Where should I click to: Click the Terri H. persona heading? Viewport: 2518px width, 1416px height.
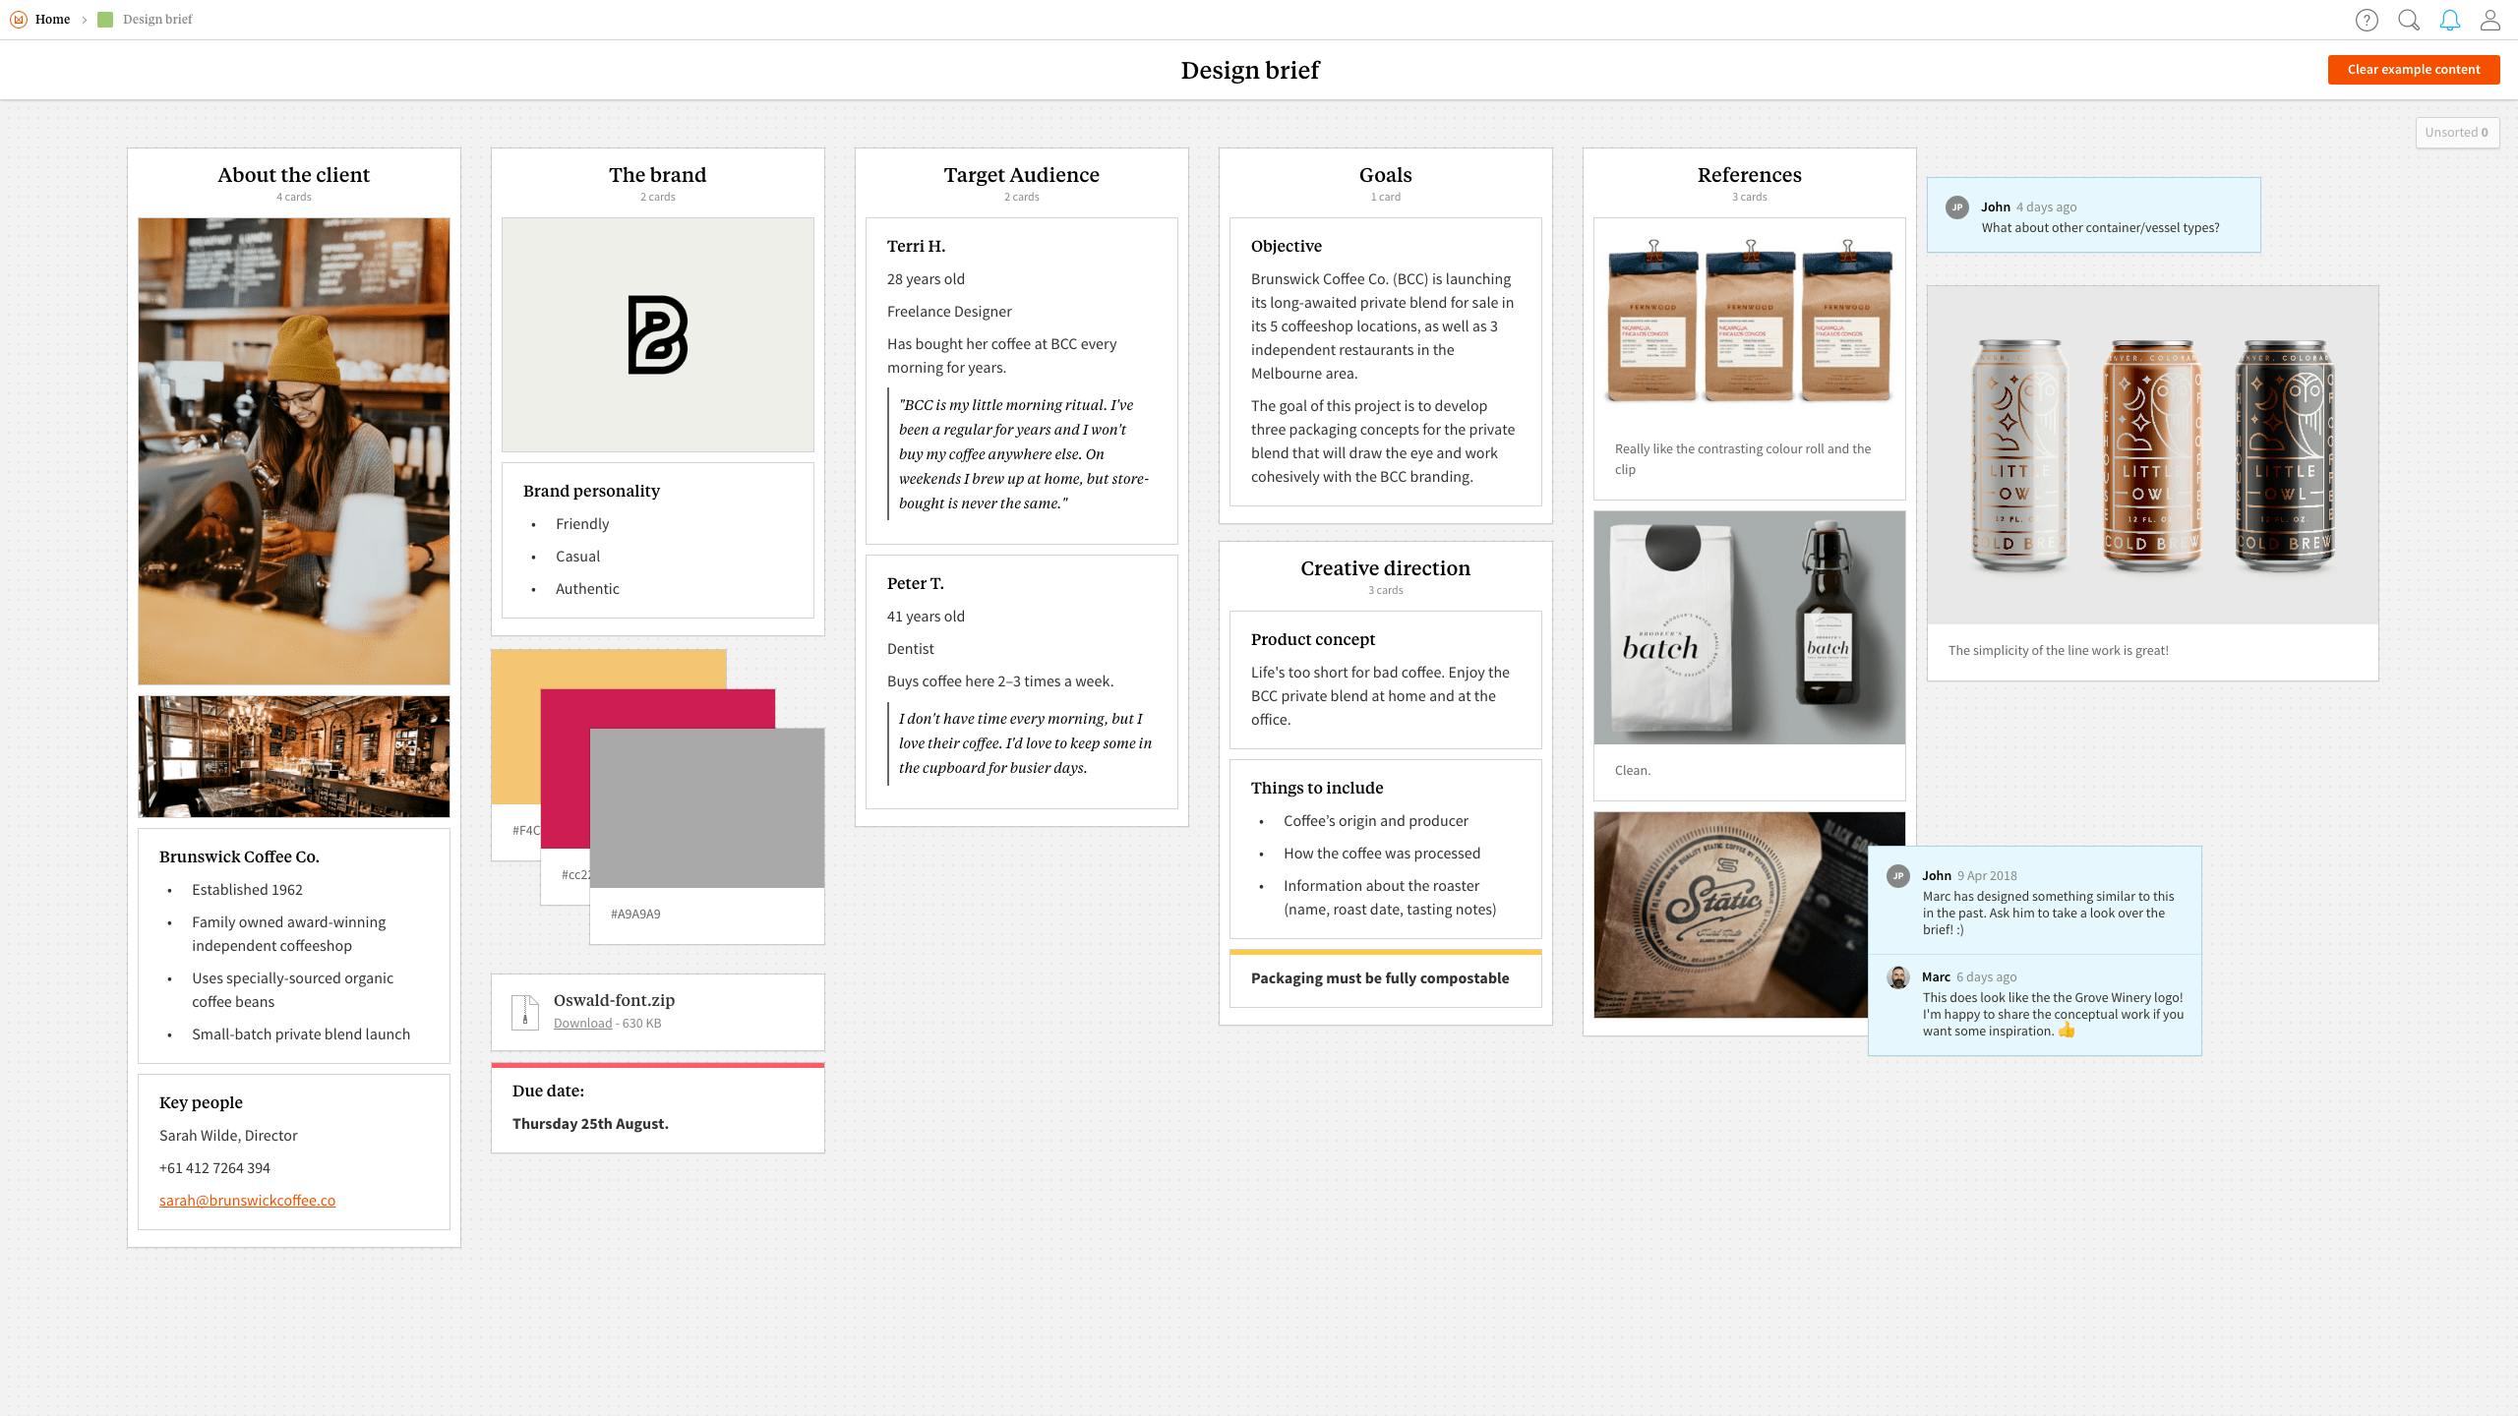(x=916, y=246)
